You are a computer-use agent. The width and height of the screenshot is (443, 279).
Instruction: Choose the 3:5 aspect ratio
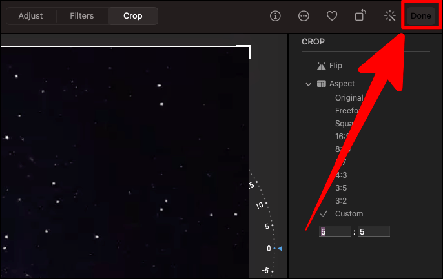pos(341,188)
